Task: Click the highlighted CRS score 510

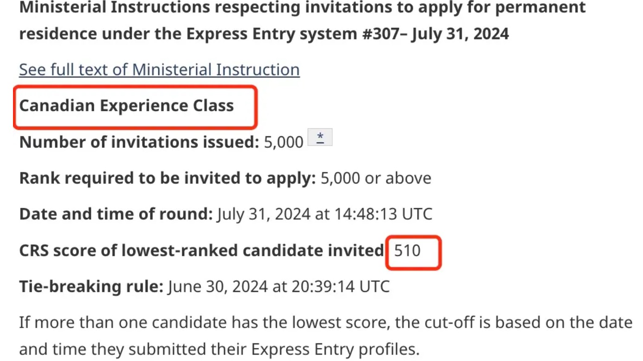Action: 407,251
